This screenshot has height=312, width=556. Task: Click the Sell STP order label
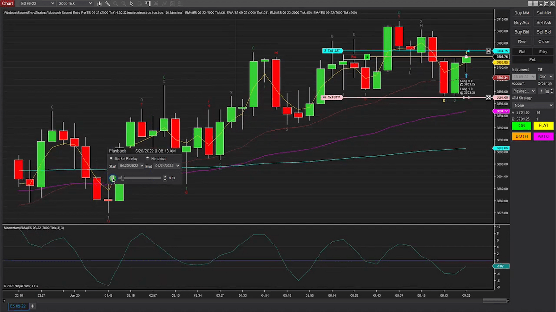[332, 97]
